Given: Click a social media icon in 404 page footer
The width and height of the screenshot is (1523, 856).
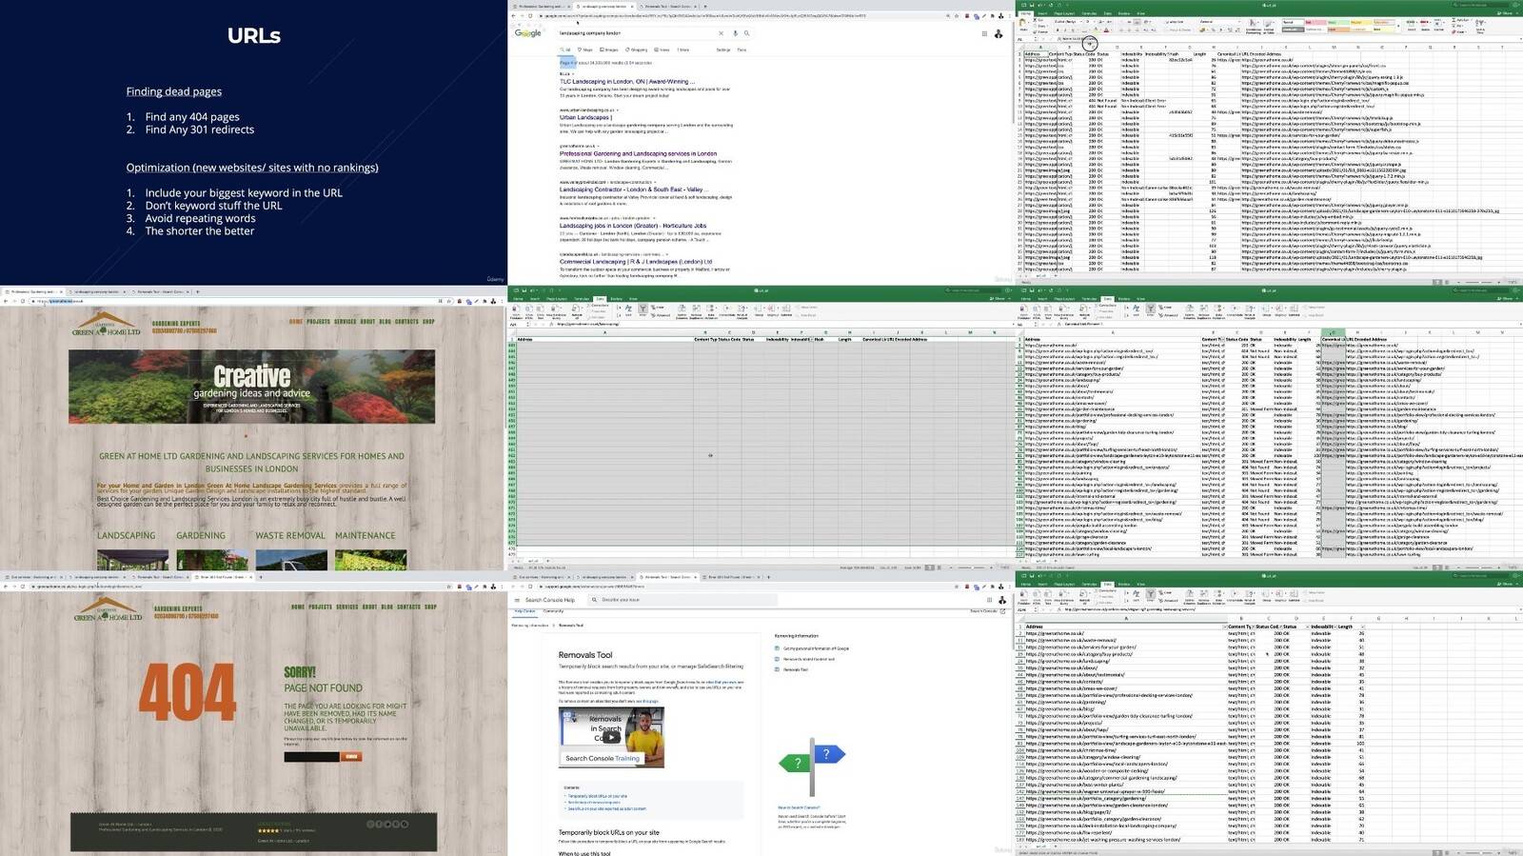Looking at the screenshot, I should pyautogui.click(x=387, y=825).
